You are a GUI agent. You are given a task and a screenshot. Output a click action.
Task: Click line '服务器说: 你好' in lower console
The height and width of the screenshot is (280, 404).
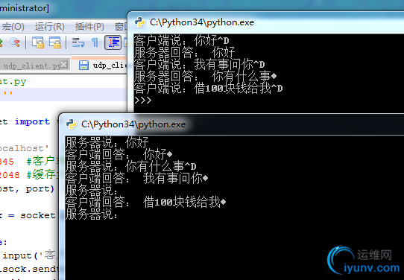coord(107,142)
